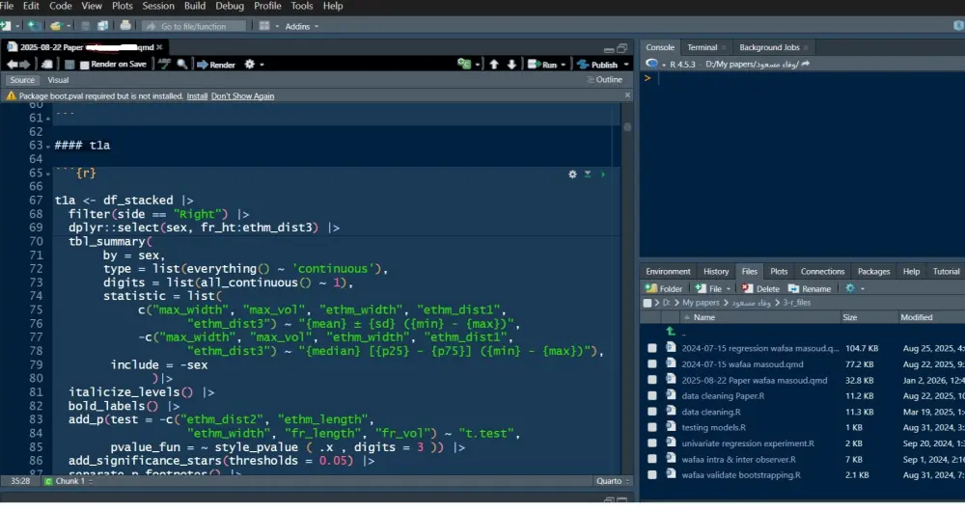Check the box for univariate regression experiment.R
This screenshot has height=510, width=965.
(651, 443)
